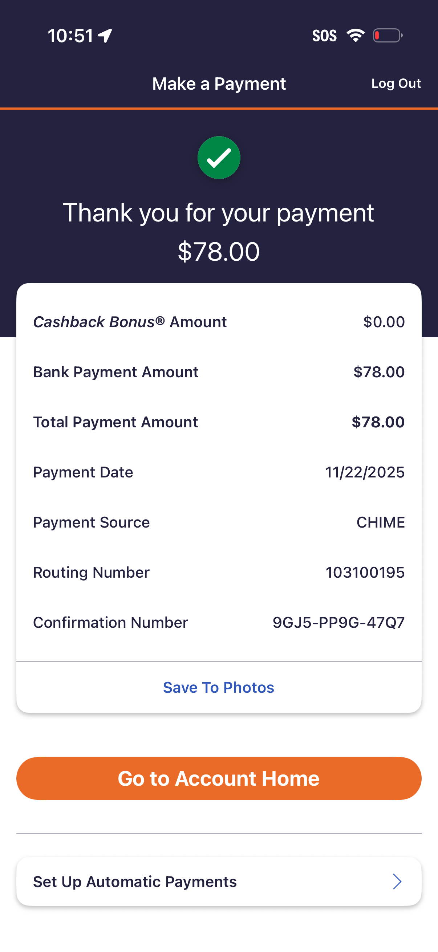The height and width of the screenshot is (952, 438).
Task: Tap the Bank Payment Amount label
Action: pos(116,372)
